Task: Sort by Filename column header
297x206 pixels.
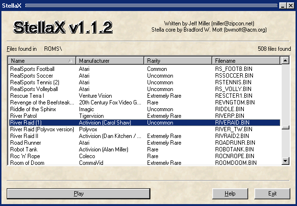Action: tap(247, 61)
